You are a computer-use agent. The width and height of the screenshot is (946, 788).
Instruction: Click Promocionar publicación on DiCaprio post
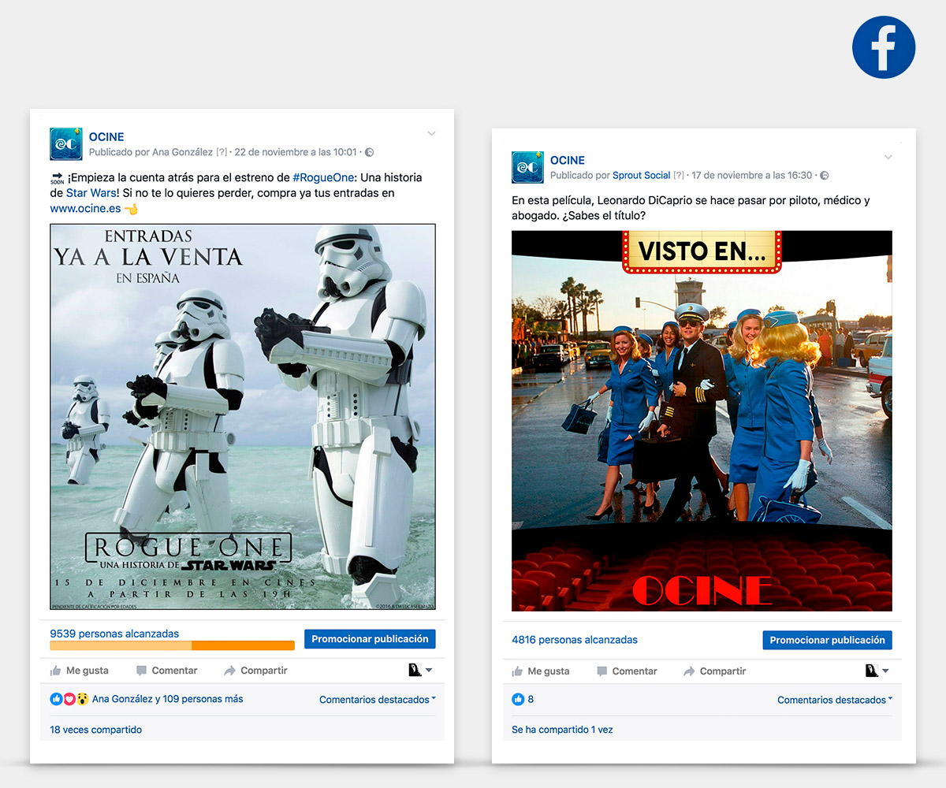[x=828, y=640]
